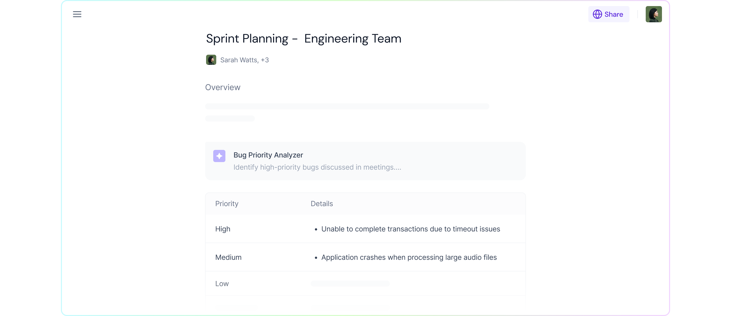This screenshot has width=731, height=316.
Task: Select the Overview section heading
Action: pos(223,87)
